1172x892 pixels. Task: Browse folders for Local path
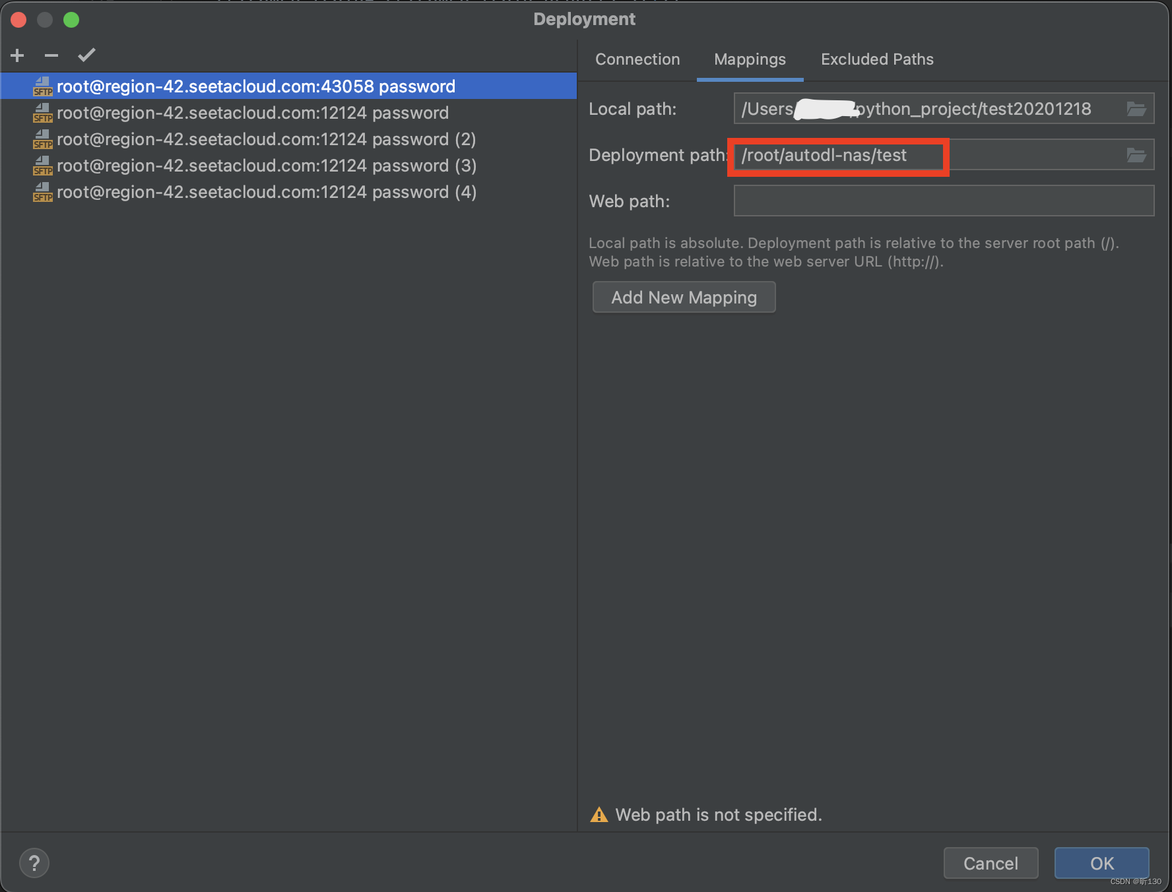click(1136, 108)
